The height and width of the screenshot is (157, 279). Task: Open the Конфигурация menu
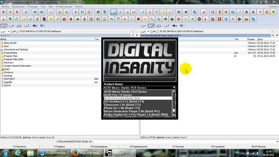64,7
